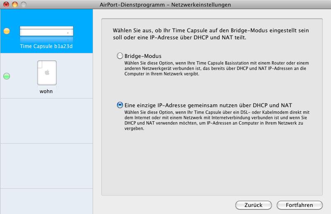
Task: Click the yellow status light indicator
Action: pyautogui.click(x=7, y=31)
